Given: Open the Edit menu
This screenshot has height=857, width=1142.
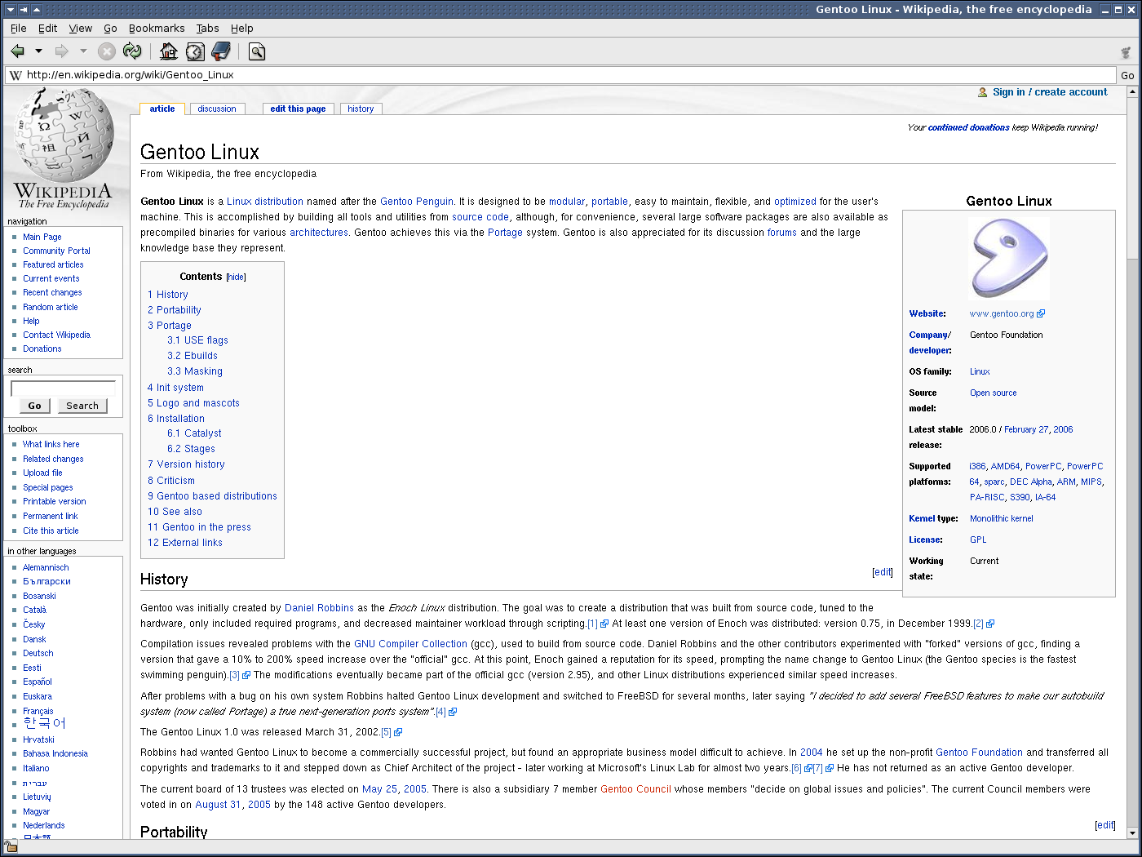Looking at the screenshot, I should click(48, 28).
